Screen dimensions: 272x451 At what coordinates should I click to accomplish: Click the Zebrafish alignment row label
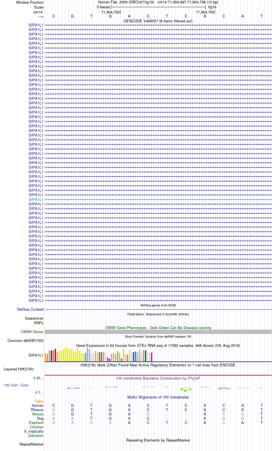pyautogui.click(x=36, y=436)
